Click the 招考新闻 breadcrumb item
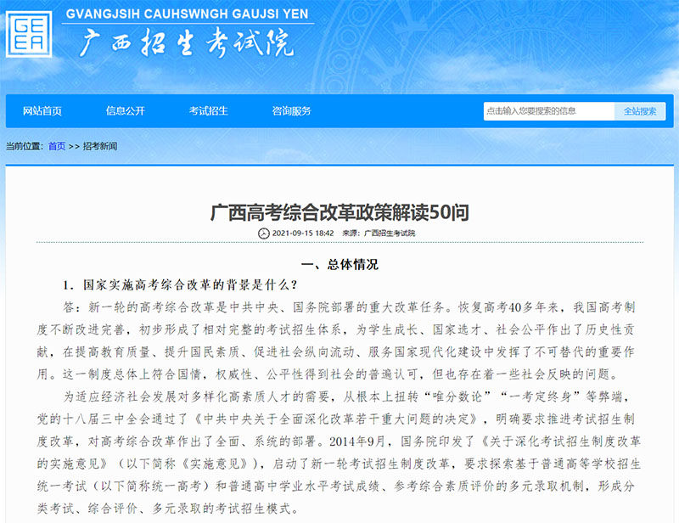The width and height of the screenshot is (679, 523). (x=100, y=146)
